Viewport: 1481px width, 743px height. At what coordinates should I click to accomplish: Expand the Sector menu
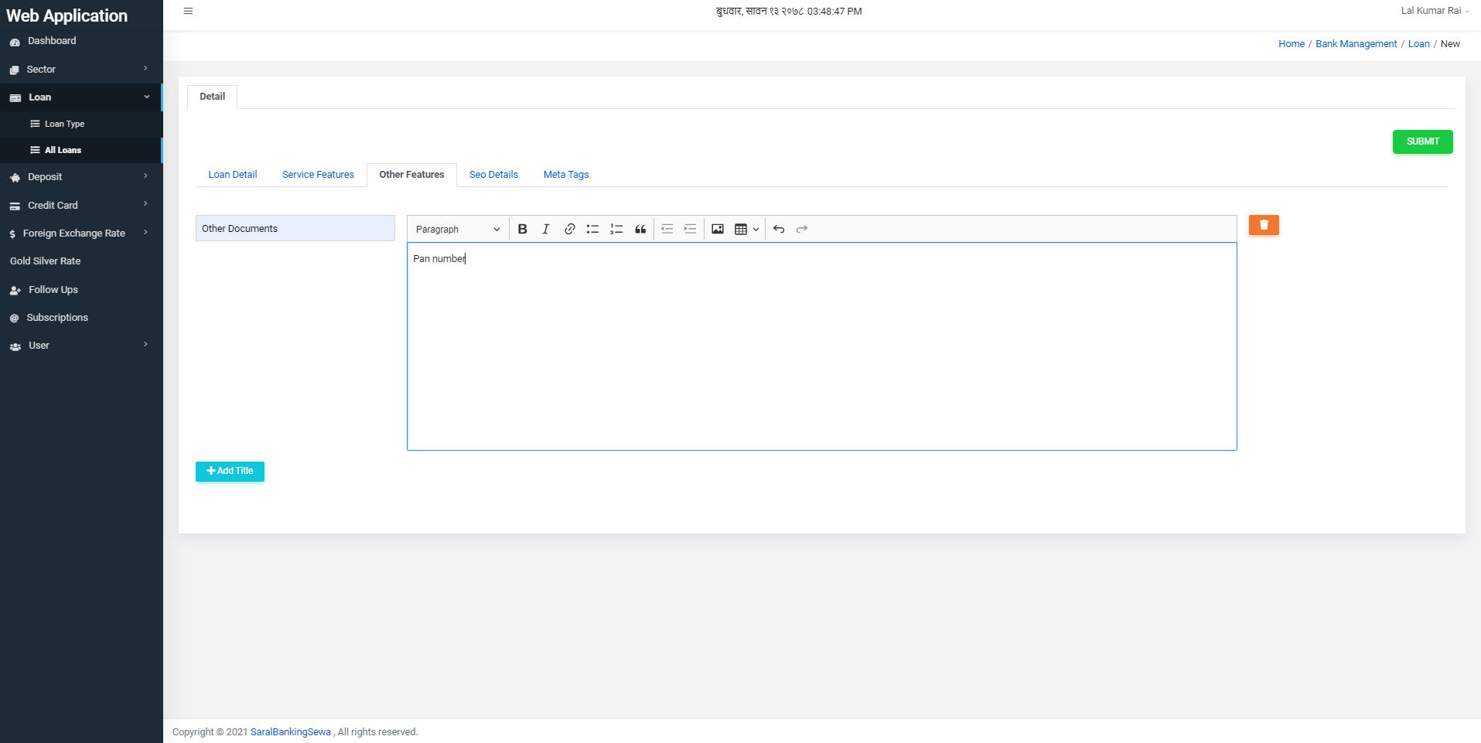(x=81, y=70)
